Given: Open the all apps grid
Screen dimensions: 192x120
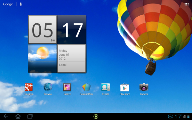Looking at the screenshot, I should pyautogui.click(x=187, y=4).
